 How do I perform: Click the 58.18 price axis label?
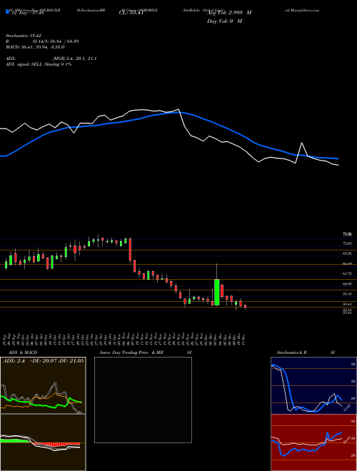point(347,294)
